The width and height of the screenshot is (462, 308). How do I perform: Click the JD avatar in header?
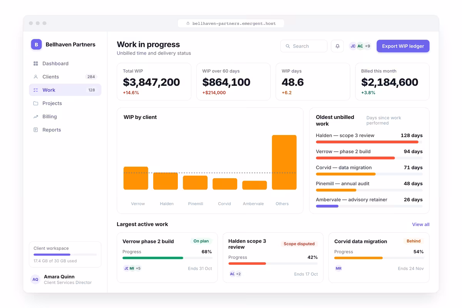tap(353, 46)
